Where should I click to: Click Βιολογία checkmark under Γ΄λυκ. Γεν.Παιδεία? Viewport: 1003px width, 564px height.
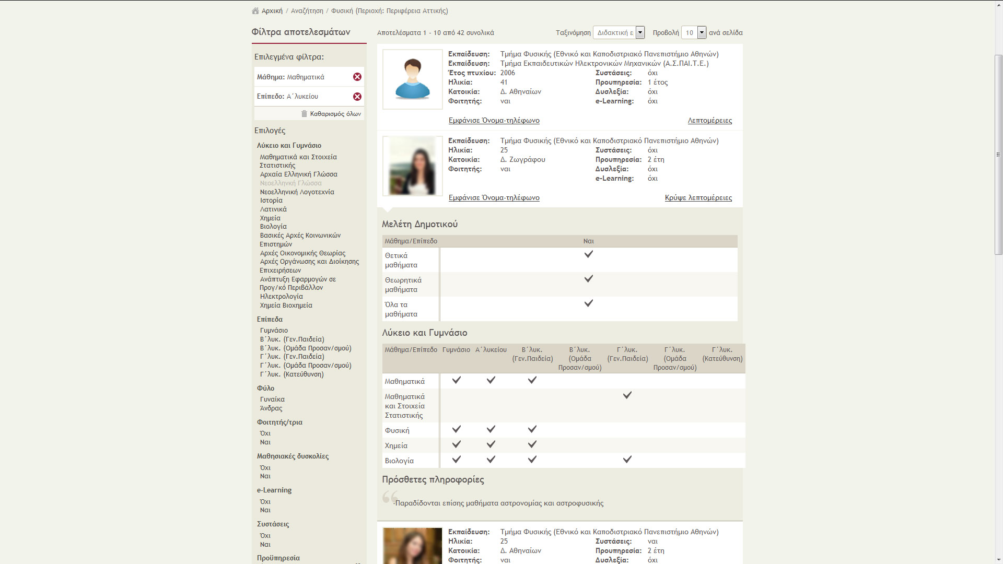click(627, 460)
